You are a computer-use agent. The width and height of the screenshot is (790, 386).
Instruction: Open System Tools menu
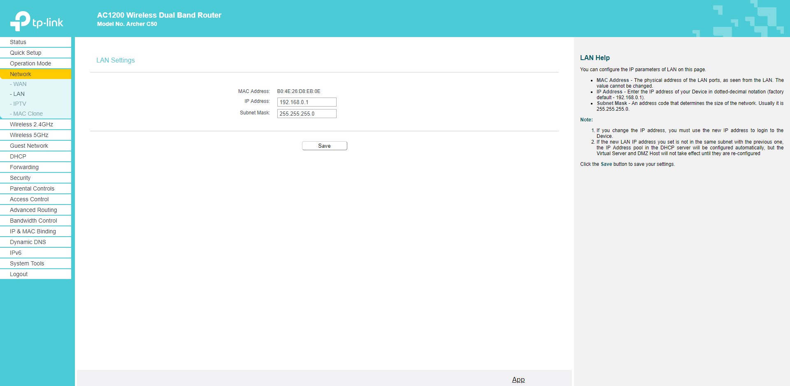27,263
